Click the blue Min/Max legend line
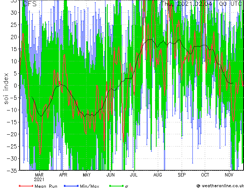The width and height of the screenshot is (244, 188). (71, 186)
